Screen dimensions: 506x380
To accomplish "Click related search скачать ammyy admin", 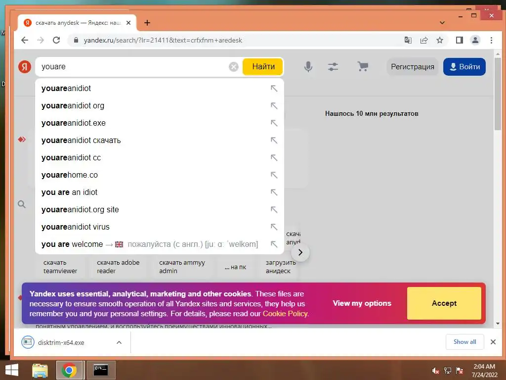I will coord(182,267).
